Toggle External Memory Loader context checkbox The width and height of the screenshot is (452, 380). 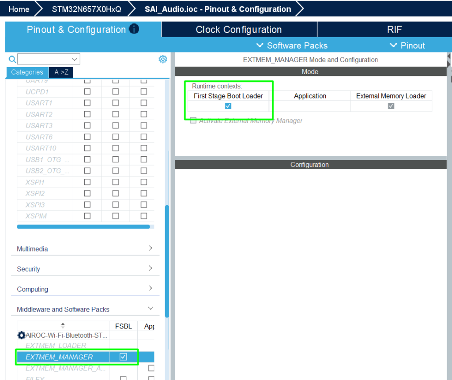pyautogui.click(x=391, y=106)
